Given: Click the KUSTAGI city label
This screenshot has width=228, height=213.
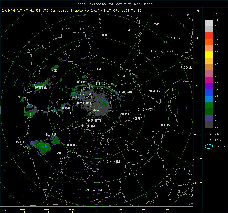Looking at the screenshot, I should (x=127, y=92).
